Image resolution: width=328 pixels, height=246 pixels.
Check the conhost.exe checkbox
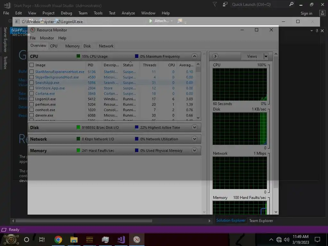(32, 110)
